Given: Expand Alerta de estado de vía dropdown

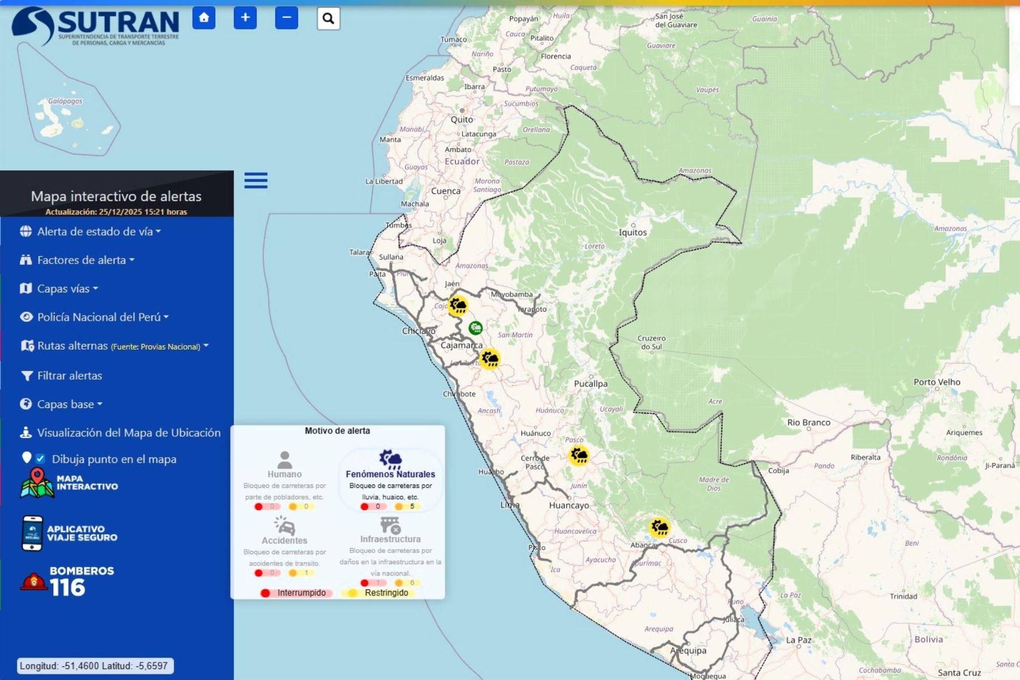Looking at the screenshot, I should click(99, 232).
